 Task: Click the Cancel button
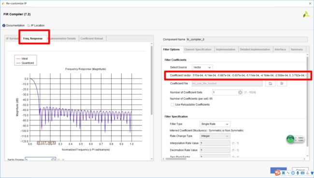pyautogui.click(x=300, y=170)
